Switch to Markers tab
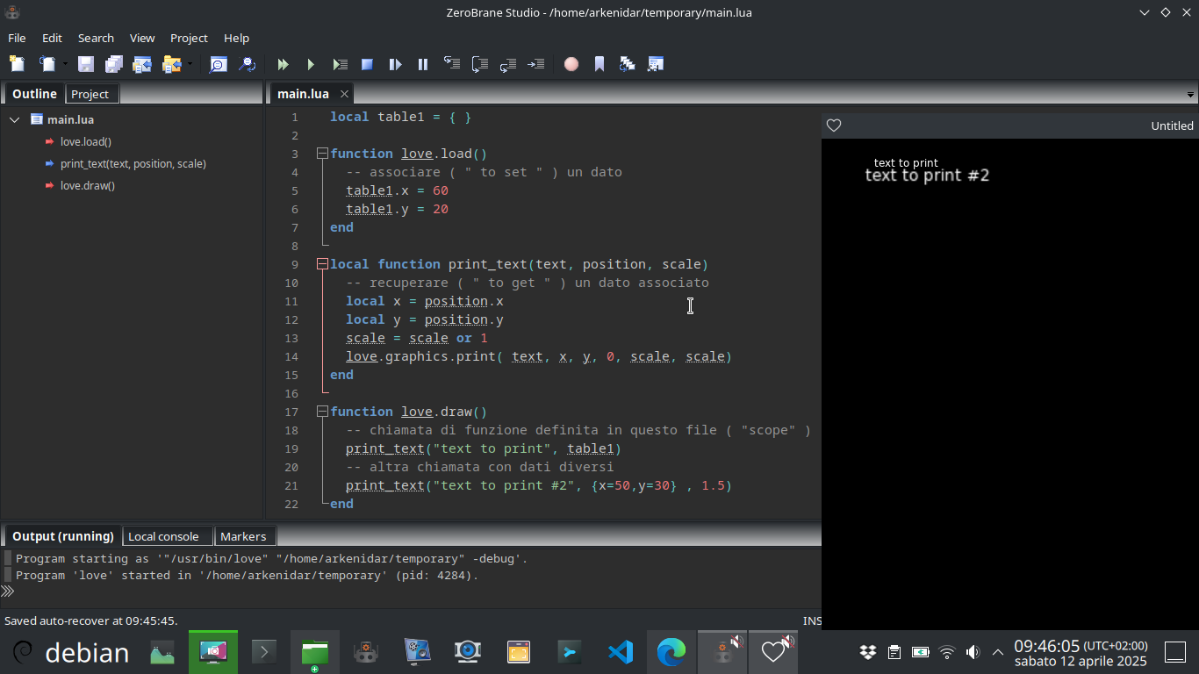The height and width of the screenshot is (674, 1199). tap(243, 536)
